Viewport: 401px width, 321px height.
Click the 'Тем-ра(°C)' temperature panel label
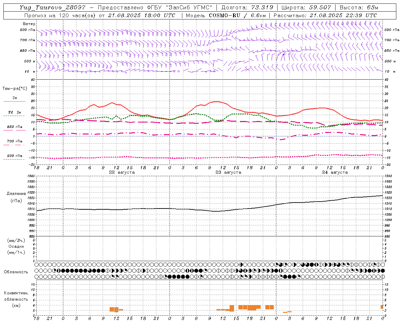[x=15, y=89]
